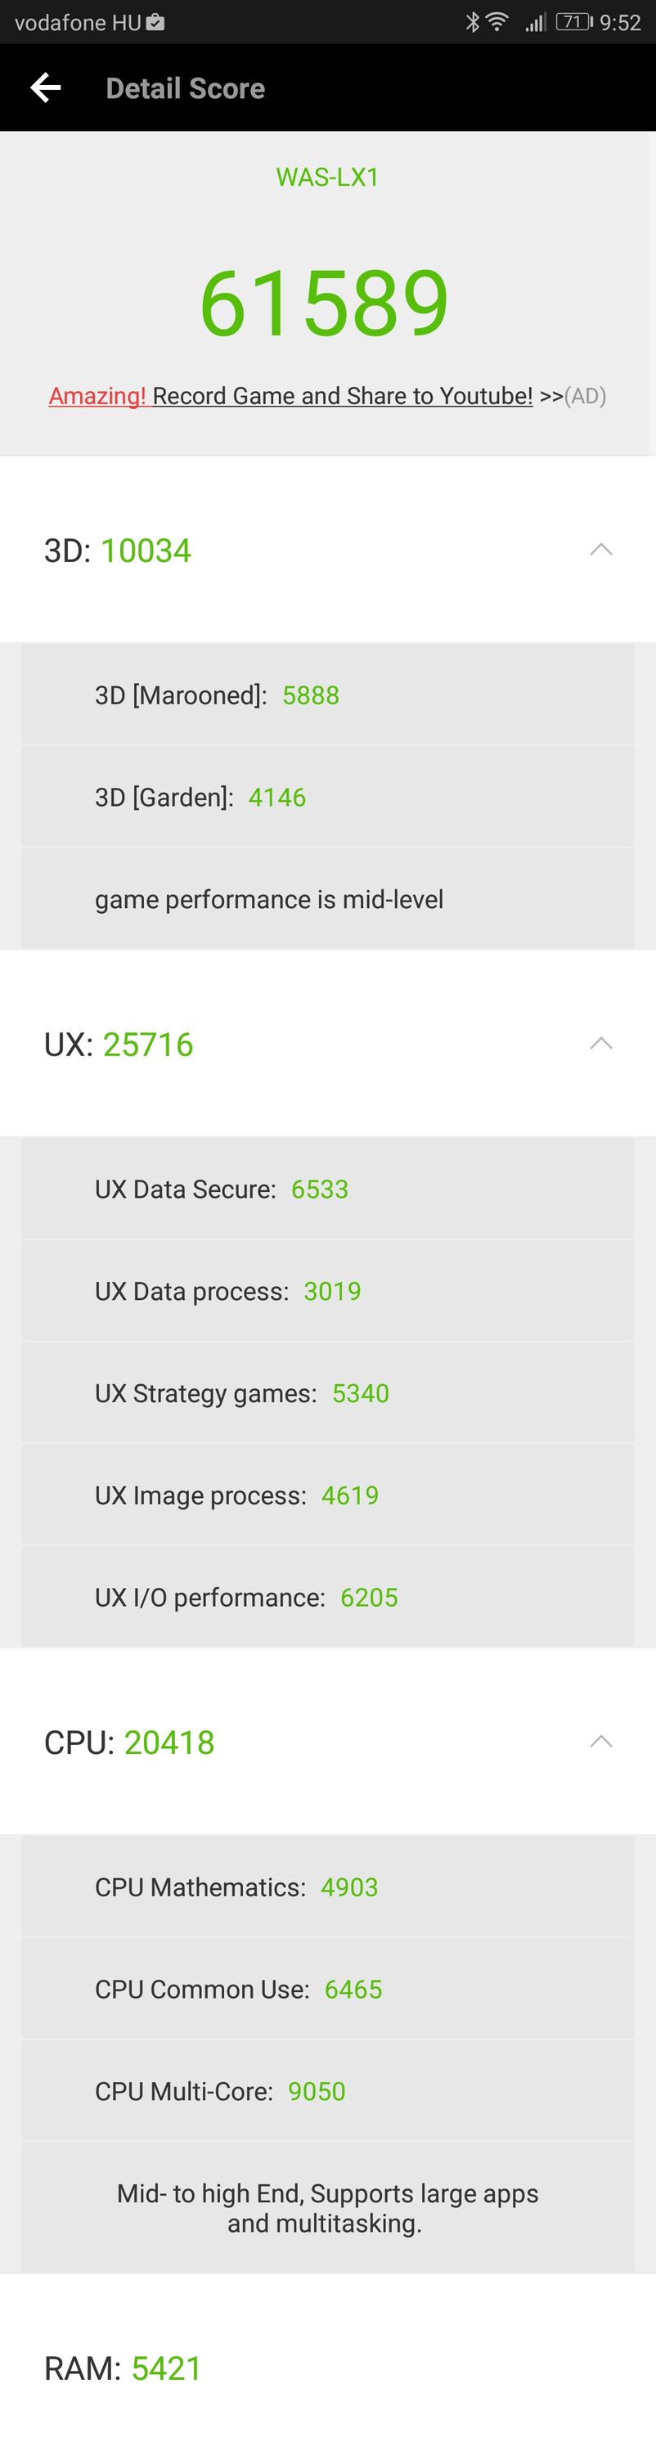Tap the briefcase notification icon
Viewport: 656px width, 2460px height.
[x=155, y=22]
